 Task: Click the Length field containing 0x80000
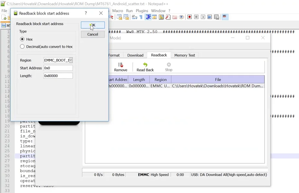click(58, 76)
